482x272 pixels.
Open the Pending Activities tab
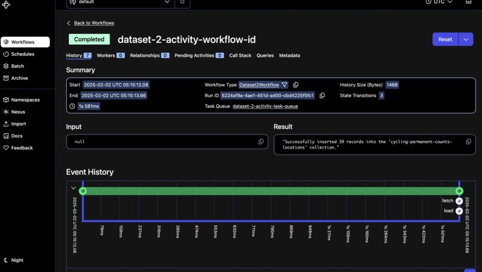(x=199, y=55)
